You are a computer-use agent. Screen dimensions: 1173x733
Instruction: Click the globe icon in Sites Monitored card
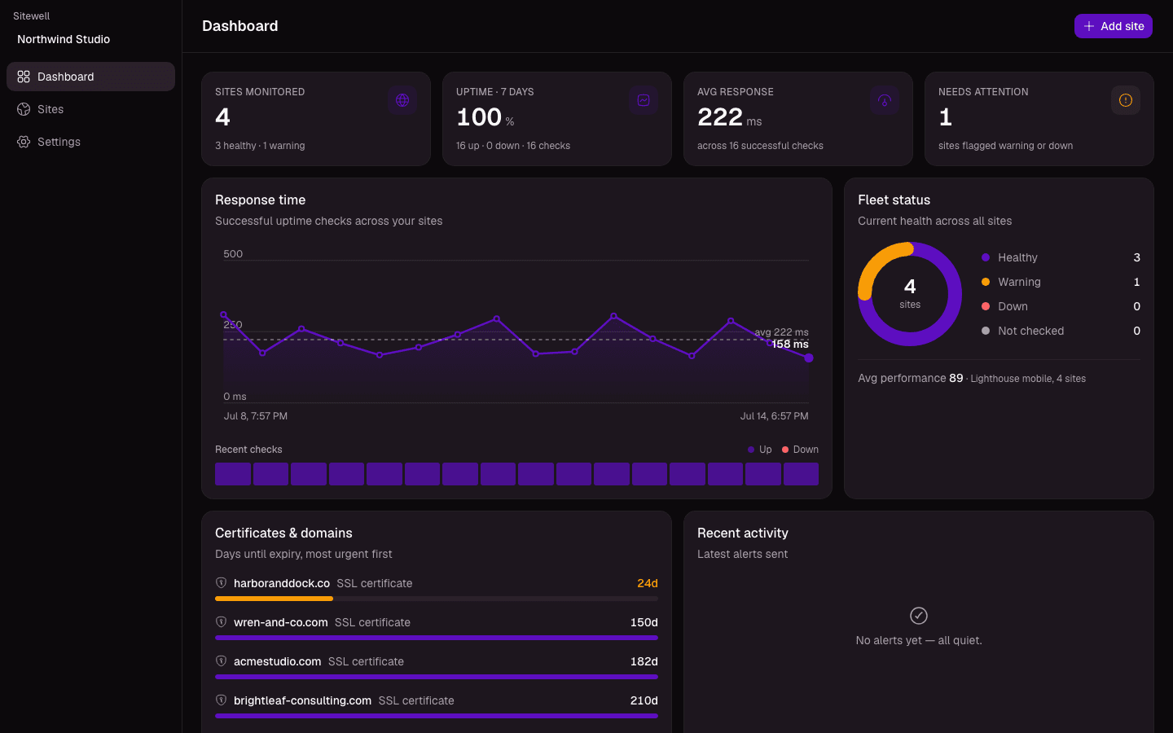coord(402,100)
